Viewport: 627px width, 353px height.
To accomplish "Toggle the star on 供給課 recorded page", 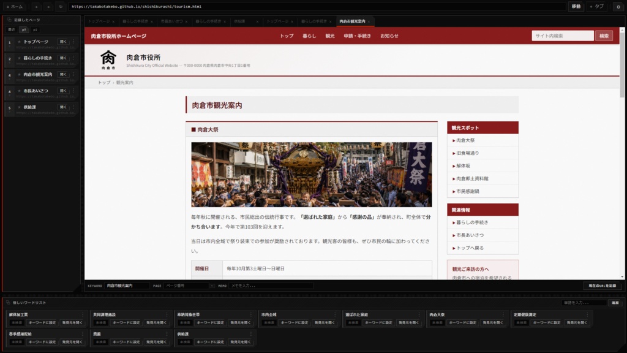I will point(19,107).
